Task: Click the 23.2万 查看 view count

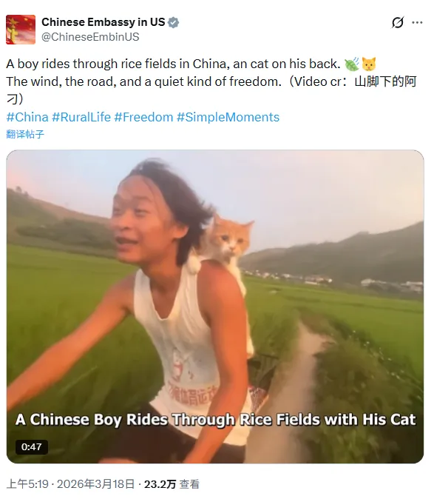Action: coord(172,484)
